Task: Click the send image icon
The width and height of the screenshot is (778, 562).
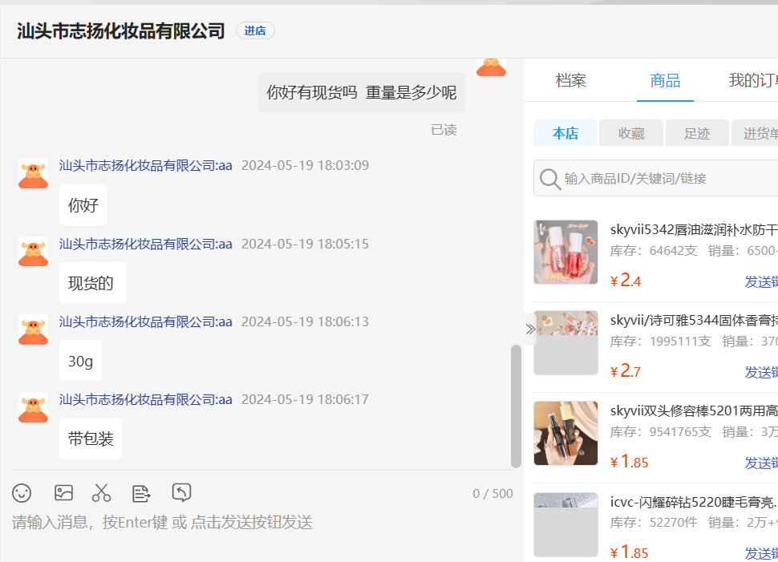Action: pyautogui.click(x=63, y=493)
